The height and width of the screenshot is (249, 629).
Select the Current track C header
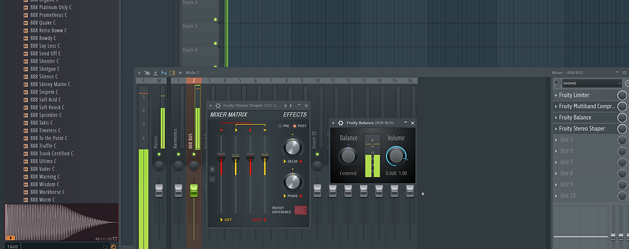143,81
